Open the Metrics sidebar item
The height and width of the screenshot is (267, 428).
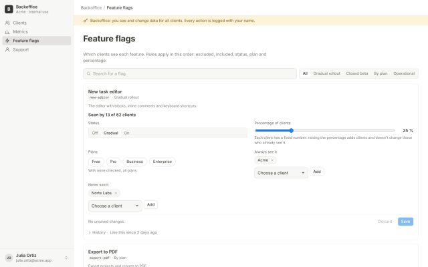(x=37, y=31)
